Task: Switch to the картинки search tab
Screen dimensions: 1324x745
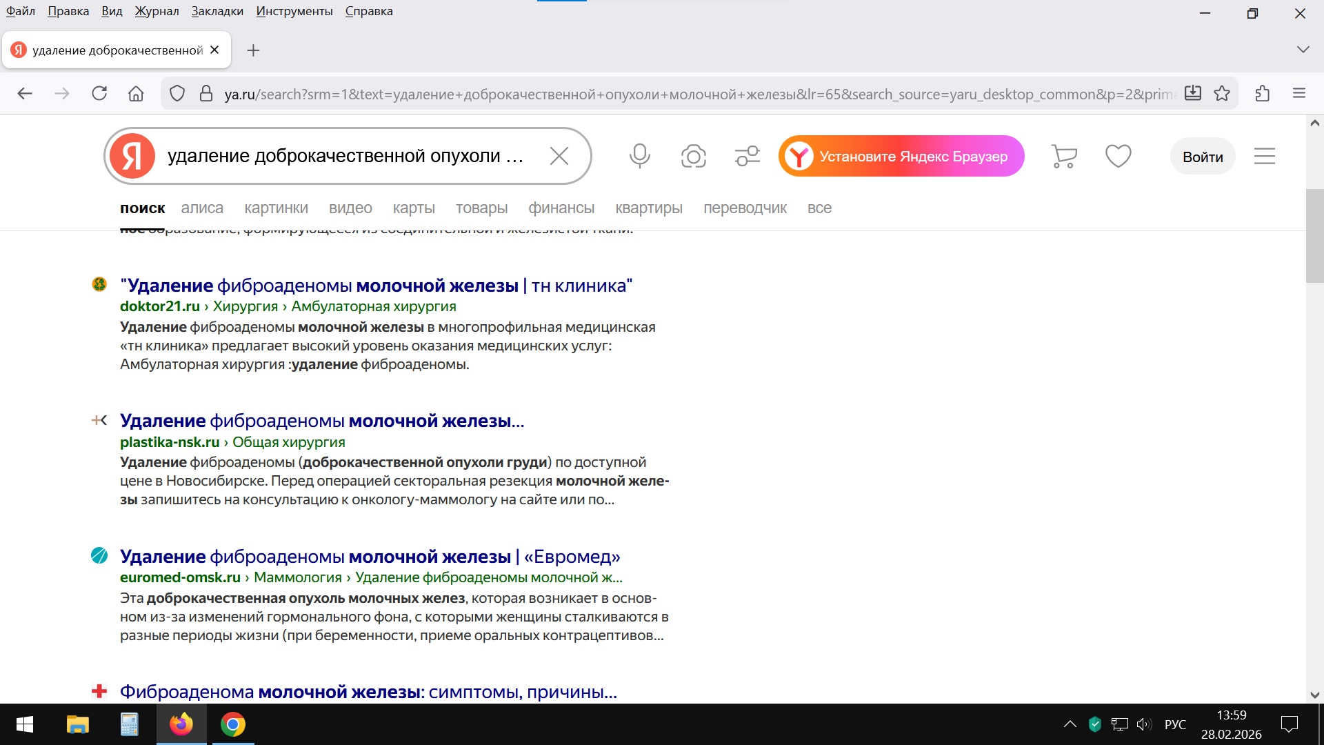Action: (x=276, y=208)
